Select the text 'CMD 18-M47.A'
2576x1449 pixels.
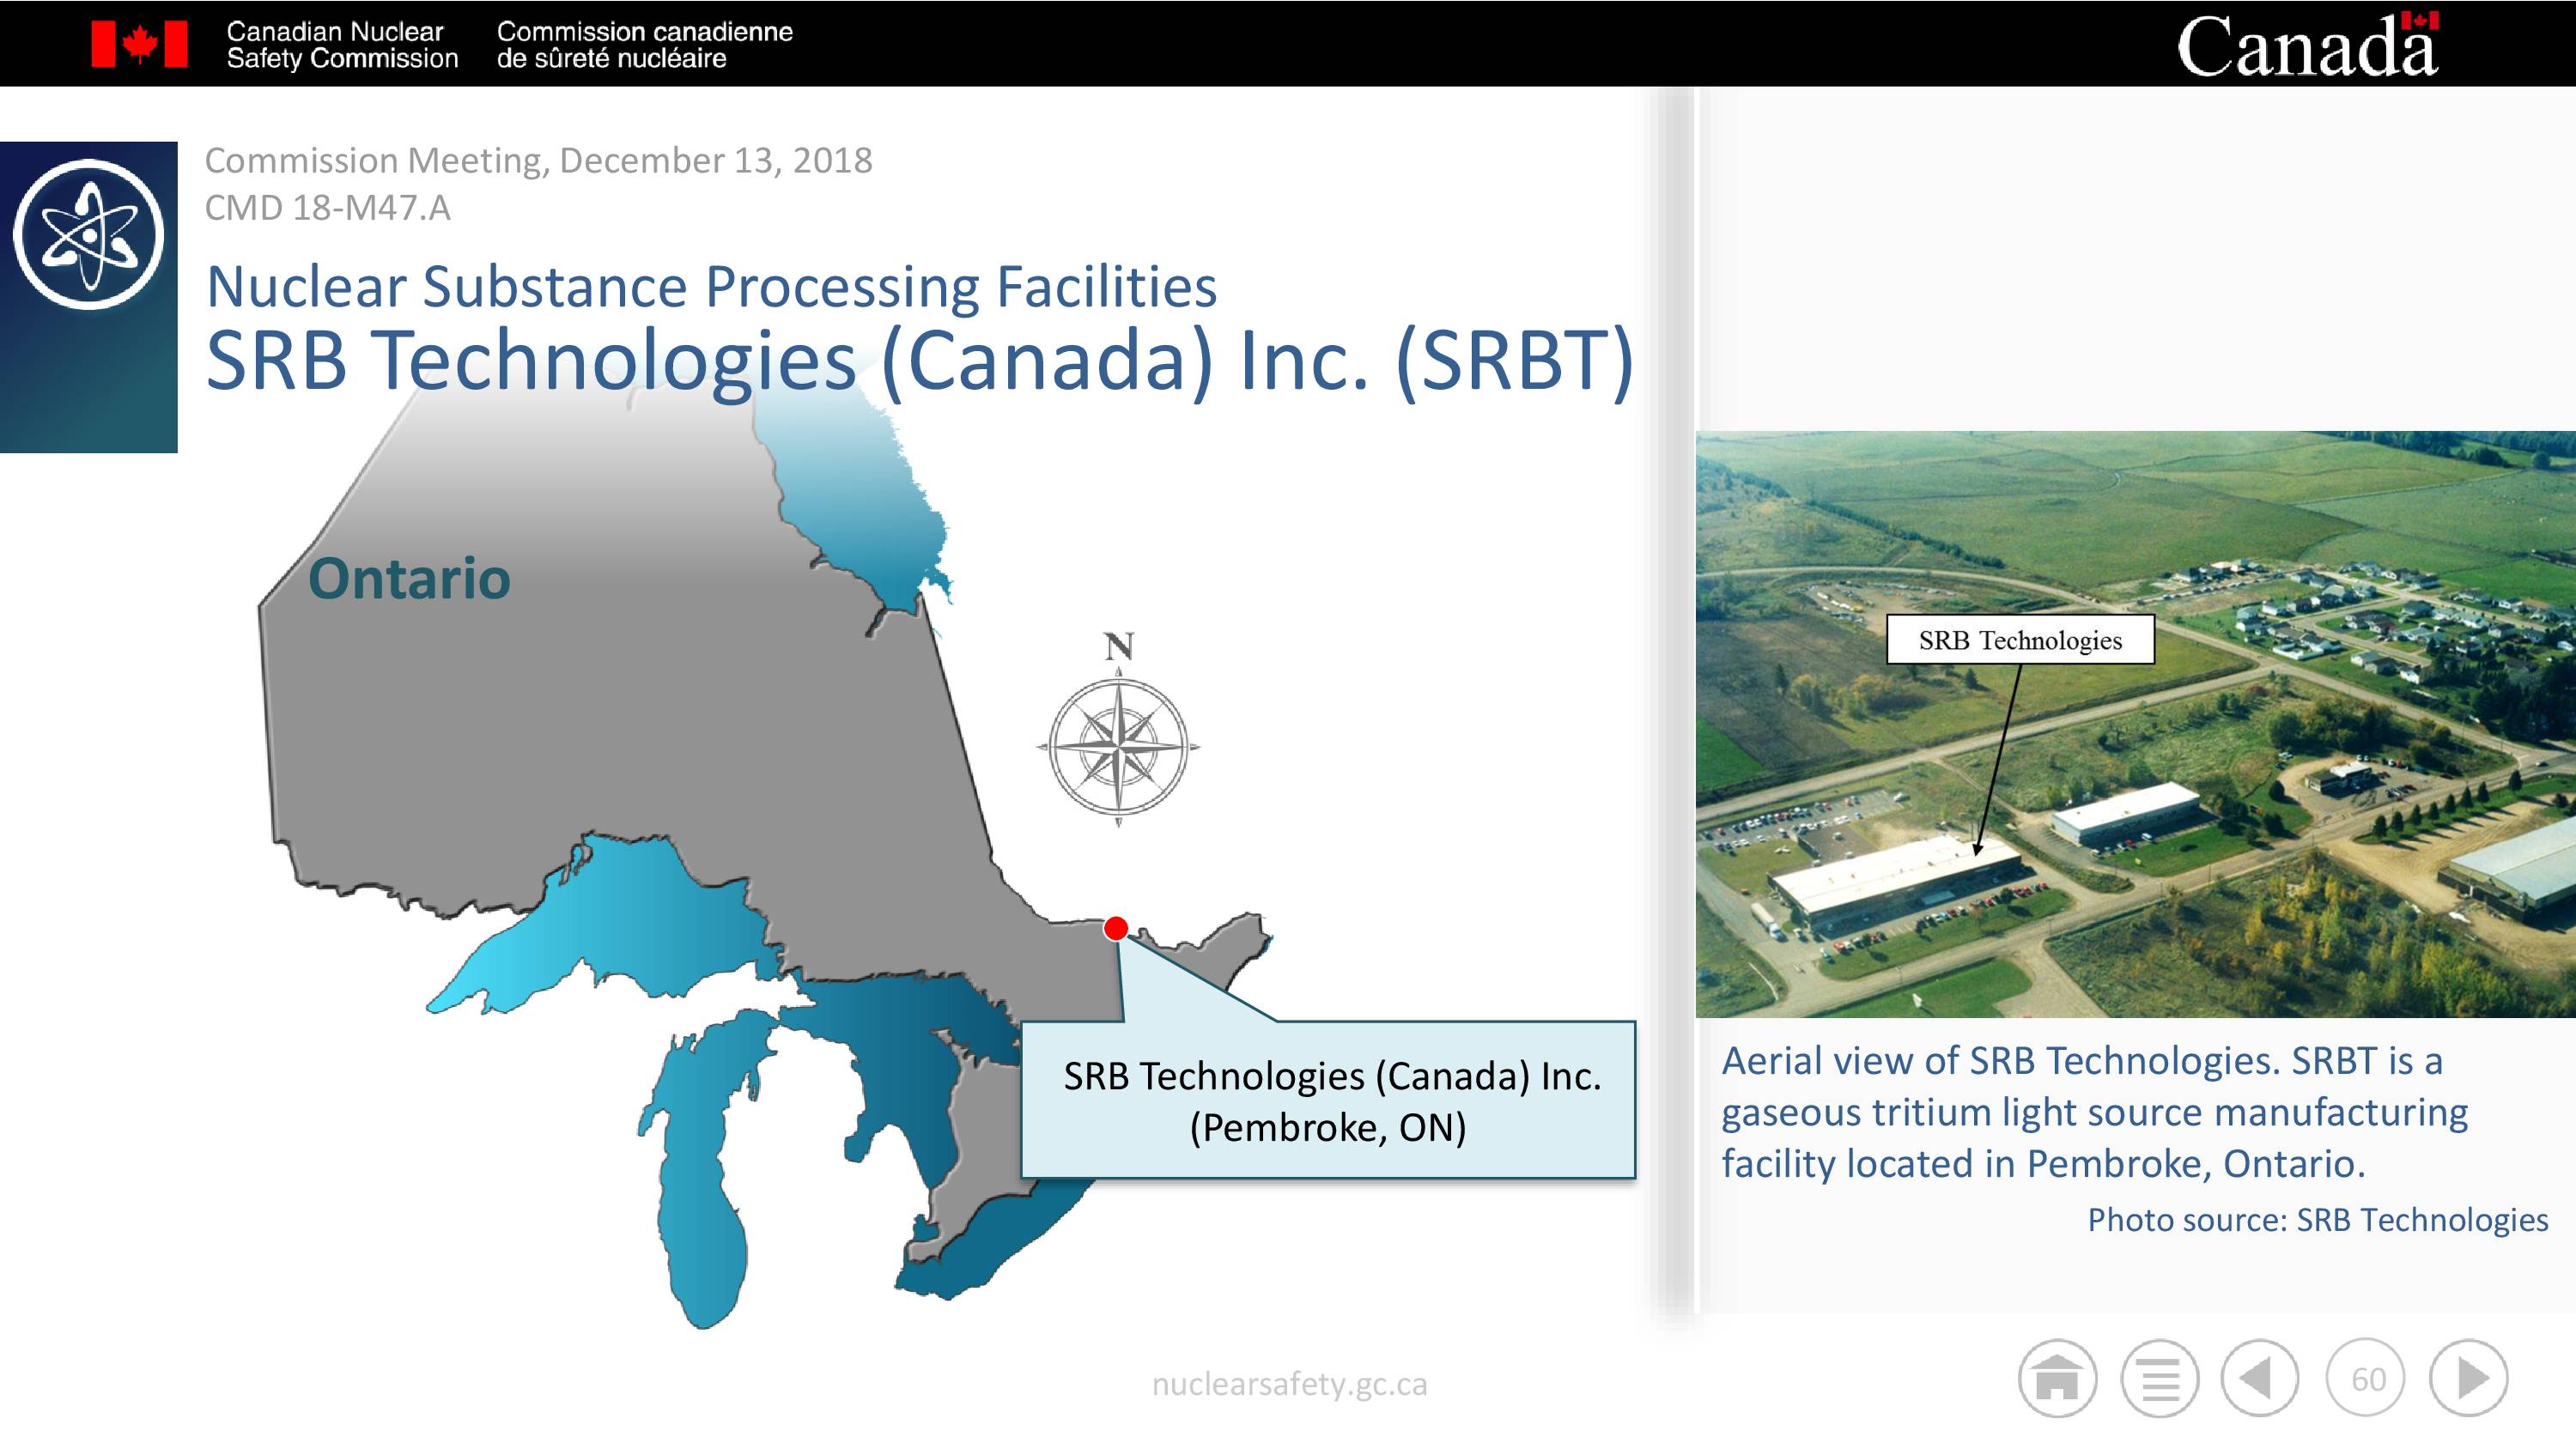(327, 208)
